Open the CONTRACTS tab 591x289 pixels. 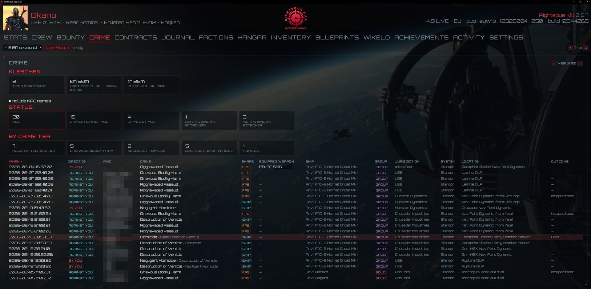tap(136, 38)
